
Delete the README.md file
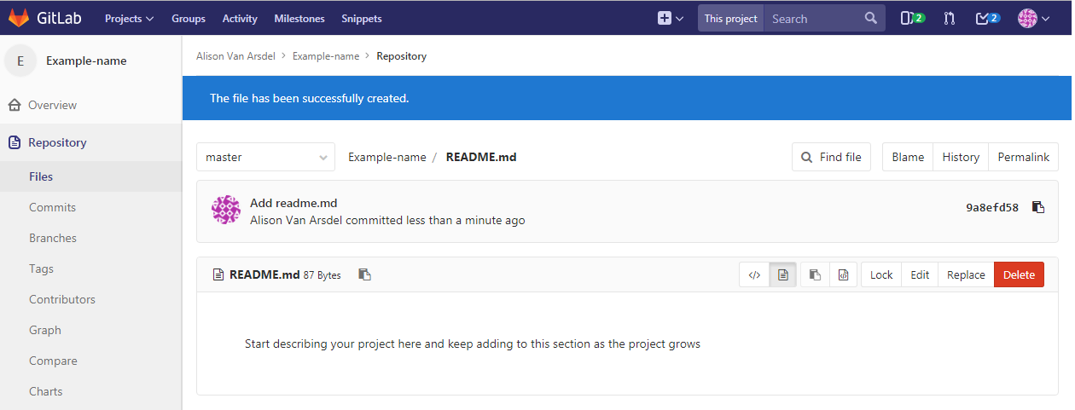tap(1019, 274)
